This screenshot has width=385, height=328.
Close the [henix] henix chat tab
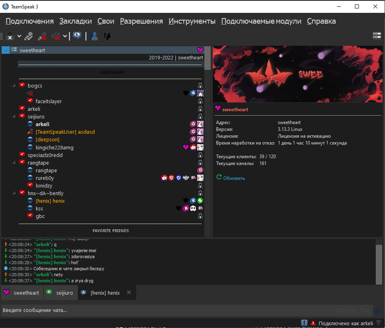(x=129, y=293)
